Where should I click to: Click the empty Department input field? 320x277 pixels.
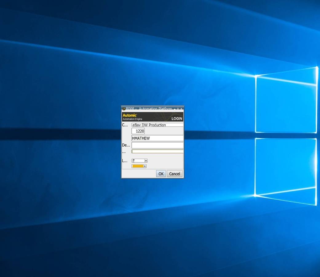tap(157, 145)
